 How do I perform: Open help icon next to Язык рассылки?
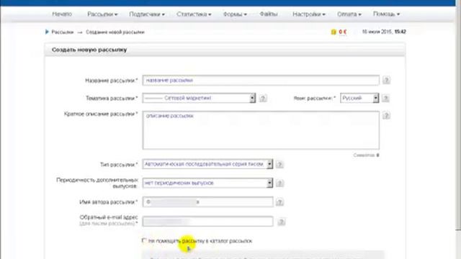pos(385,98)
